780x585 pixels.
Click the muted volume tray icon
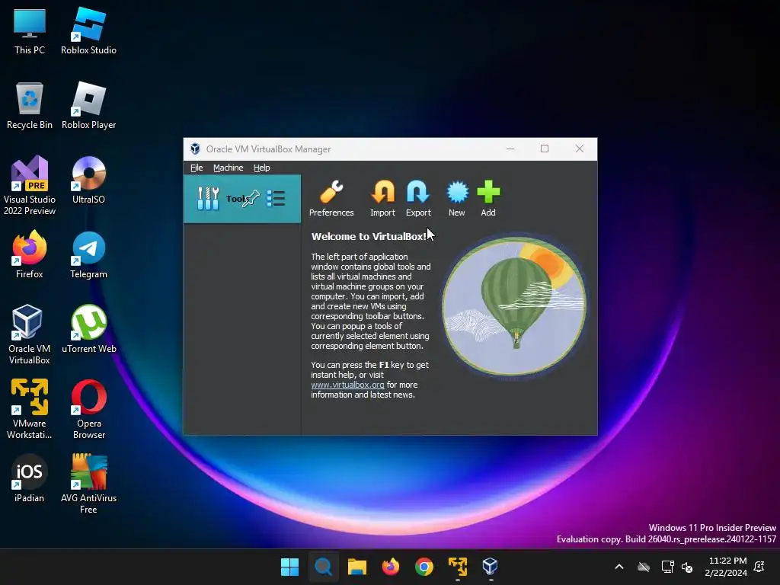[687, 567]
